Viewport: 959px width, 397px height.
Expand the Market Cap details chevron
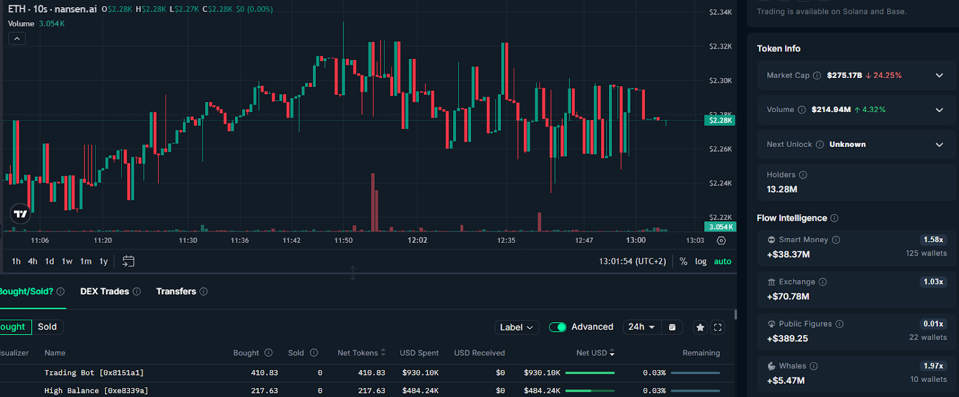coord(939,76)
